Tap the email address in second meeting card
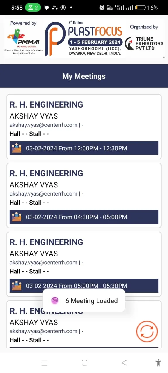This screenshot has height=373, width=168. point(43,194)
